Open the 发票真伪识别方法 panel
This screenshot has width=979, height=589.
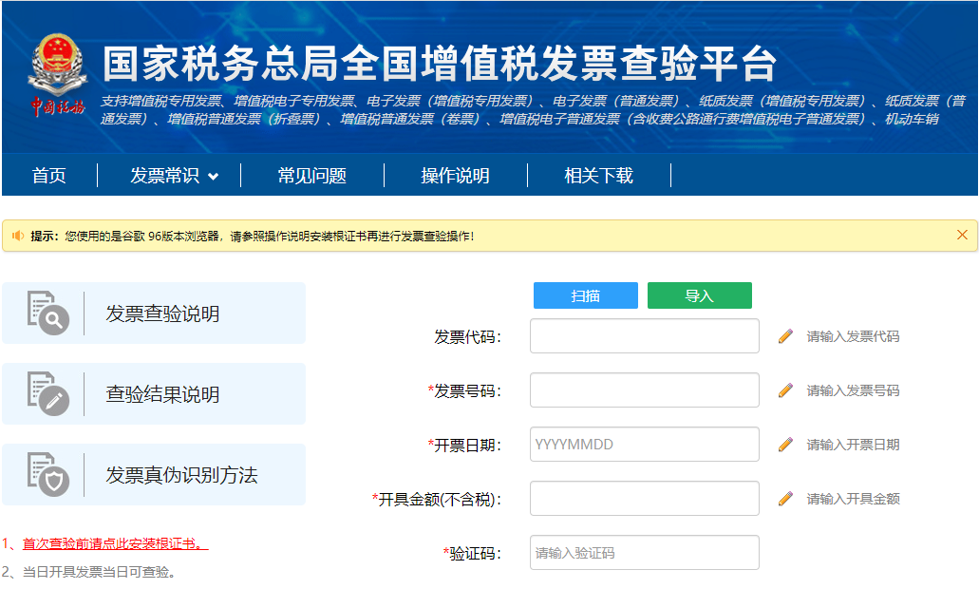pyautogui.click(x=154, y=474)
